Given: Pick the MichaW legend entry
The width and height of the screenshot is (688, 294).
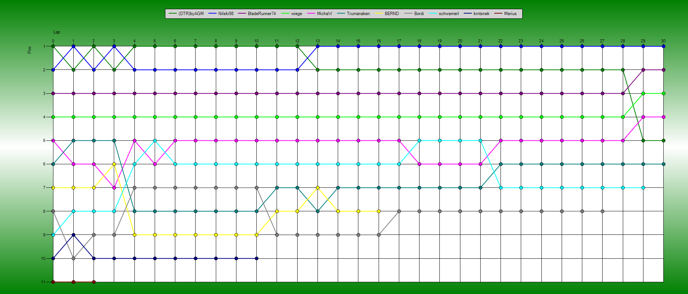Looking at the screenshot, I should [319, 14].
